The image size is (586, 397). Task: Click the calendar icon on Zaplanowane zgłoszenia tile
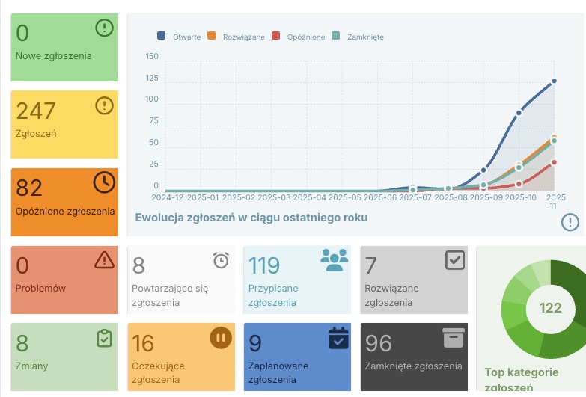(x=338, y=338)
